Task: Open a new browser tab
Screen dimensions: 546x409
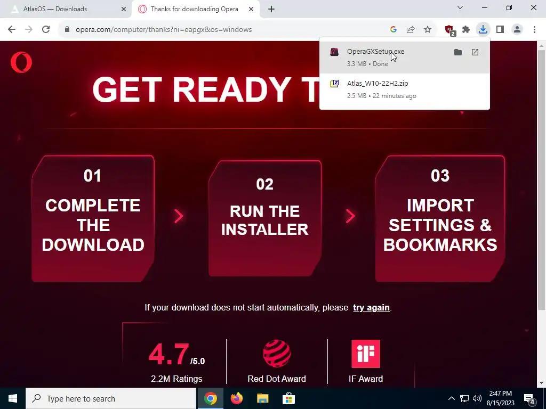Action: [x=271, y=9]
